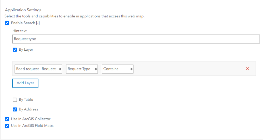Open the Contains operator dropdown
Viewport: 263px width, 140px height.
[117, 69]
